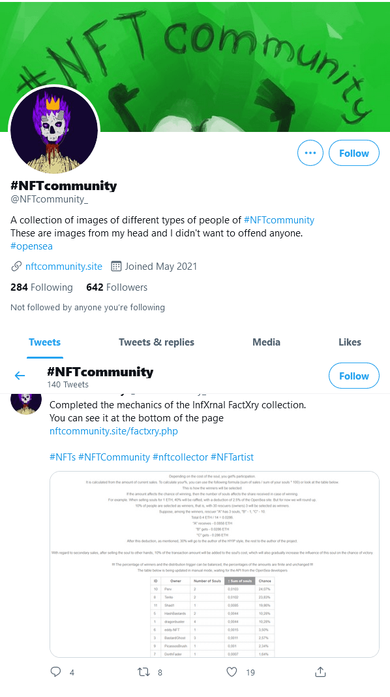Open the skull profile avatar picture
Image resolution: width=390 pixels, height=697 pixels.
(53, 130)
